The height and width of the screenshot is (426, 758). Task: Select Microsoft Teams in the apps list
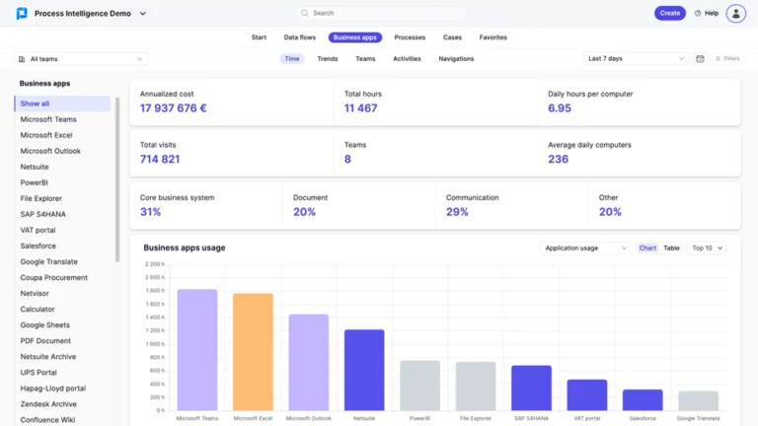click(48, 119)
